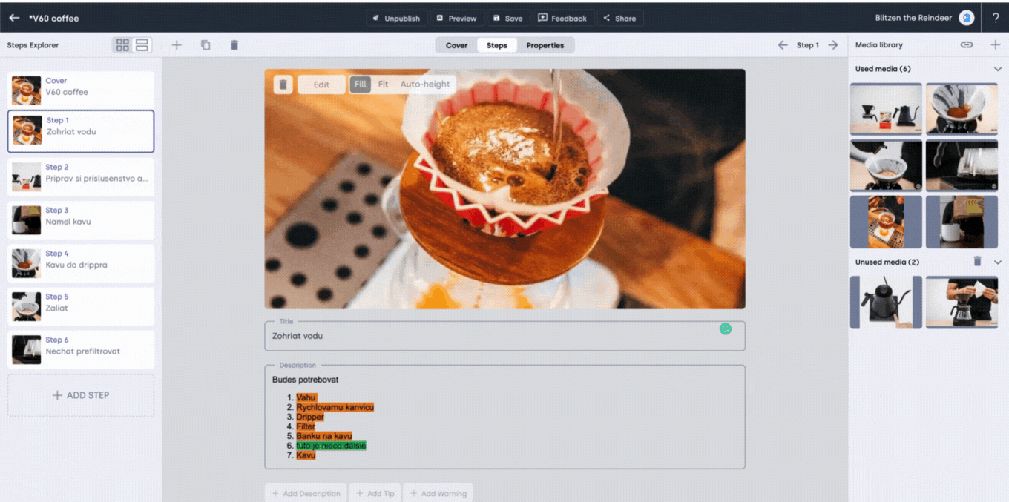Go to the previous step using the left arrow
Image resolution: width=1009 pixels, height=502 pixels.
point(783,45)
